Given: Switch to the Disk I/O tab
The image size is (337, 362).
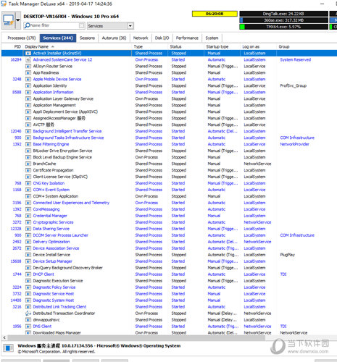Looking at the screenshot, I should click(162, 38).
